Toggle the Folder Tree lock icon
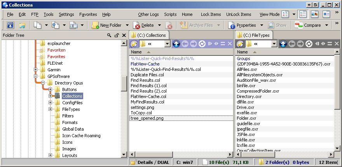 coord(117,35)
